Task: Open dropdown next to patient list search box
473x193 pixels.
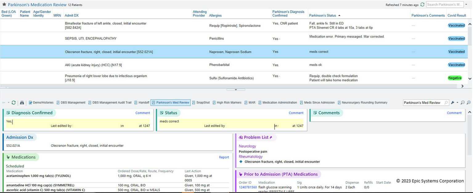Action: pyautogui.click(x=466, y=5)
